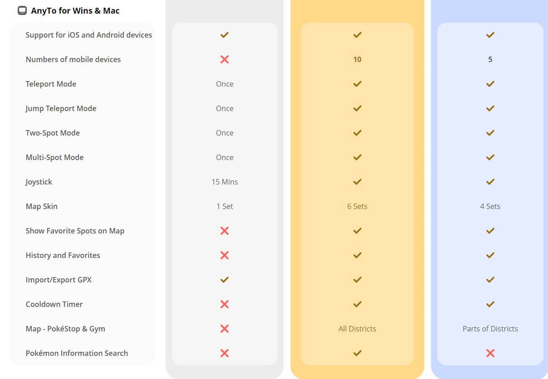
Task: Click blue column checkmark for iOS and Android support
Action: tap(490, 35)
